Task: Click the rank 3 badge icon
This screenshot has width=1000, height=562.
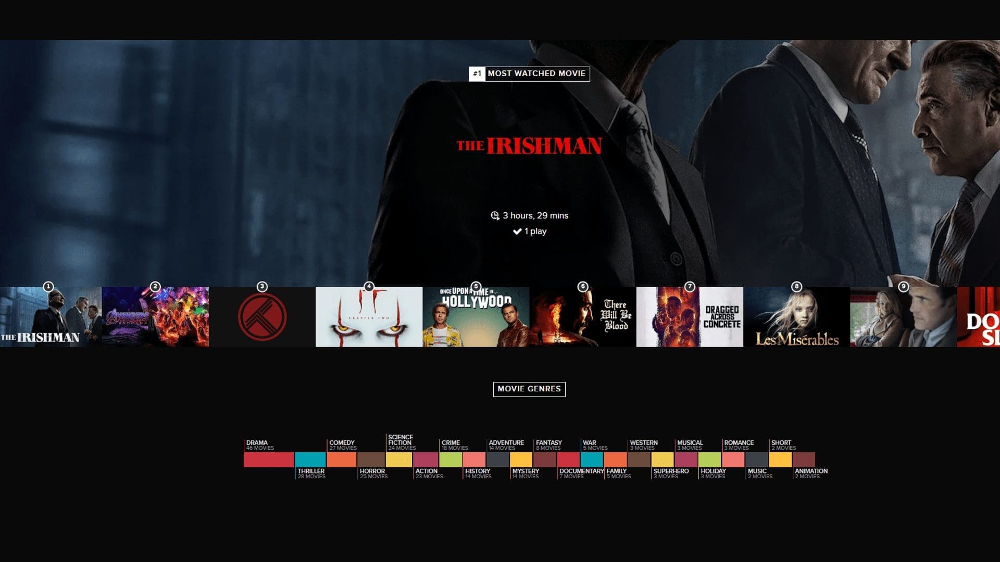Action: (x=262, y=287)
